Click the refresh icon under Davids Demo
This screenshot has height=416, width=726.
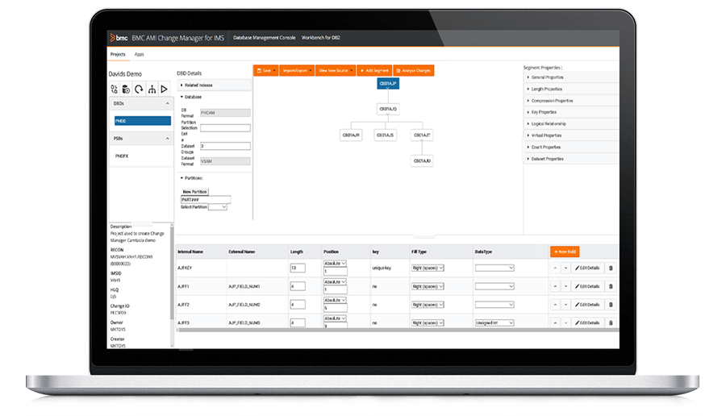(x=139, y=89)
